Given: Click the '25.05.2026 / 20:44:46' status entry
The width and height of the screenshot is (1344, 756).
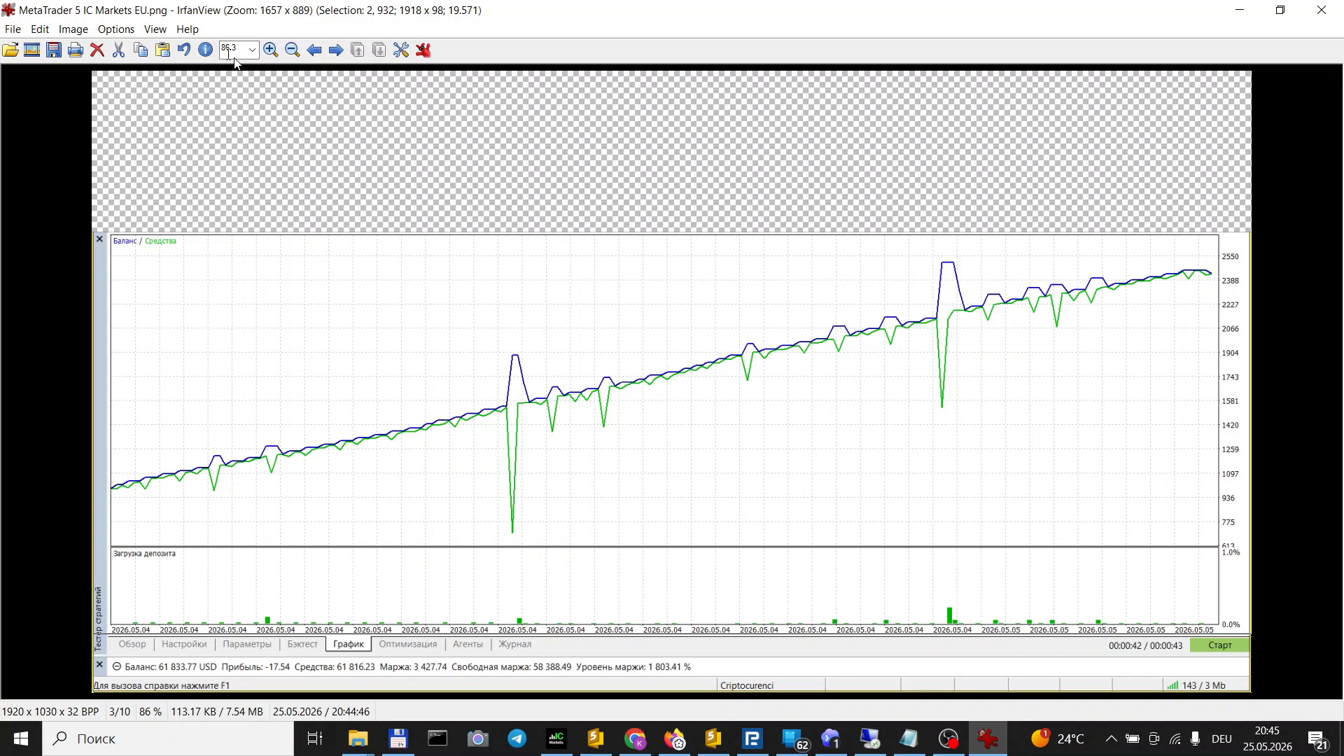Looking at the screenshot, I should click(x=321, y=712).
